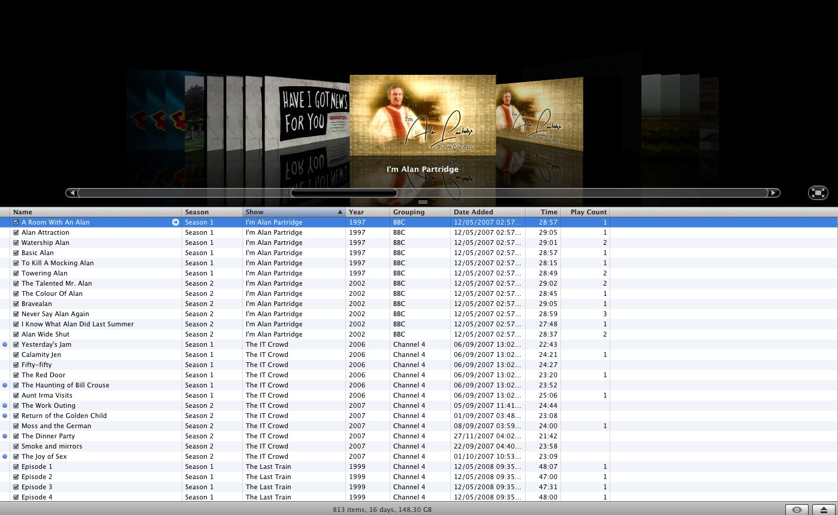Click the unwatched blue dot beside The Work Outing

5,405
